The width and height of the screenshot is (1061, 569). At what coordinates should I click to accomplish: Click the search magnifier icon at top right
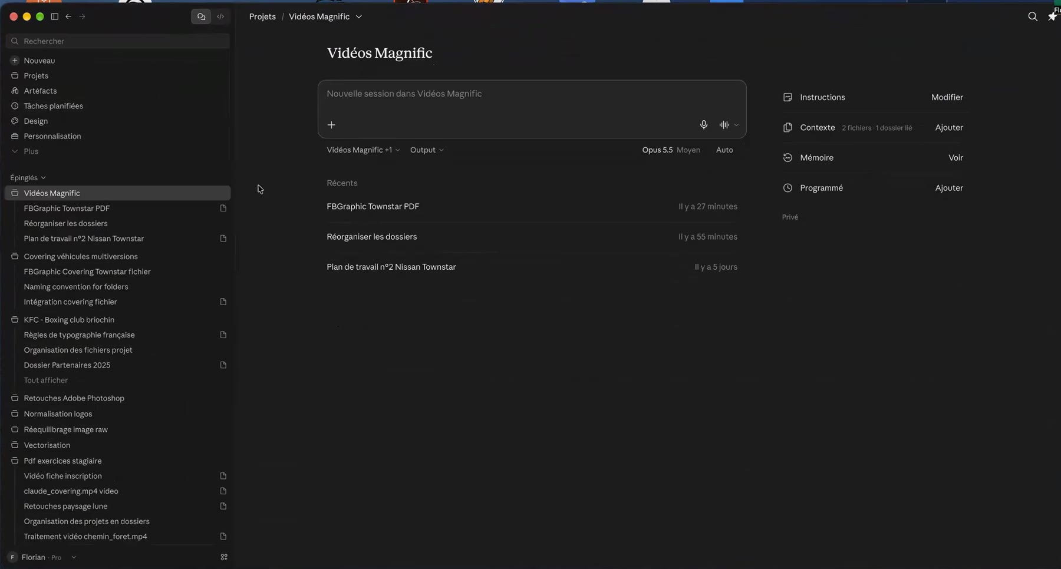pos(1033,16)
